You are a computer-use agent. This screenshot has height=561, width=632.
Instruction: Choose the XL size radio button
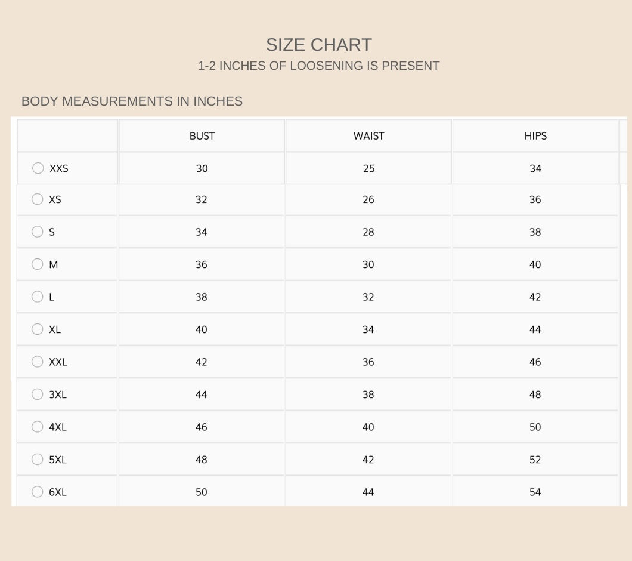38,329
